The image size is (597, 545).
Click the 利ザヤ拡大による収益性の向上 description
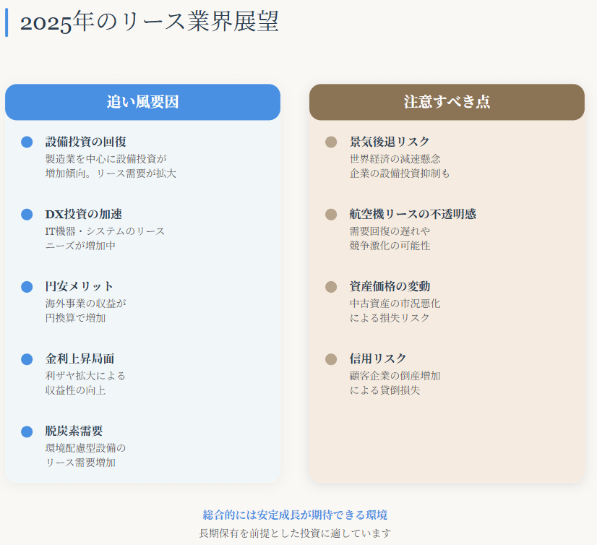[x=85, y=383]
